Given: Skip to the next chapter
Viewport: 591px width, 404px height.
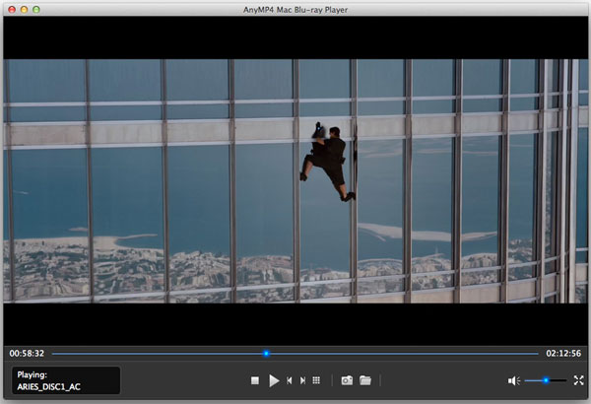Looking at the screenshot, I should point(302,380).
